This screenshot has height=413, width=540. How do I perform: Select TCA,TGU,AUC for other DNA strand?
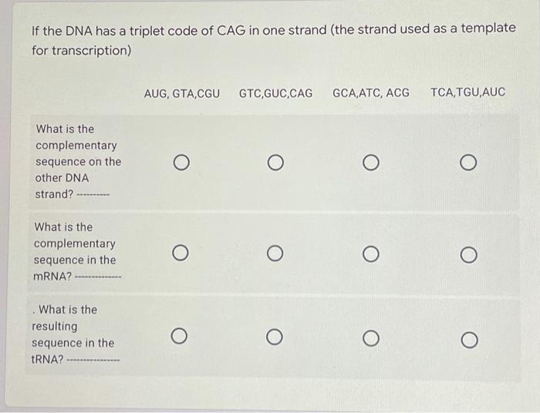pyautogui.click(x=468, y=163)
